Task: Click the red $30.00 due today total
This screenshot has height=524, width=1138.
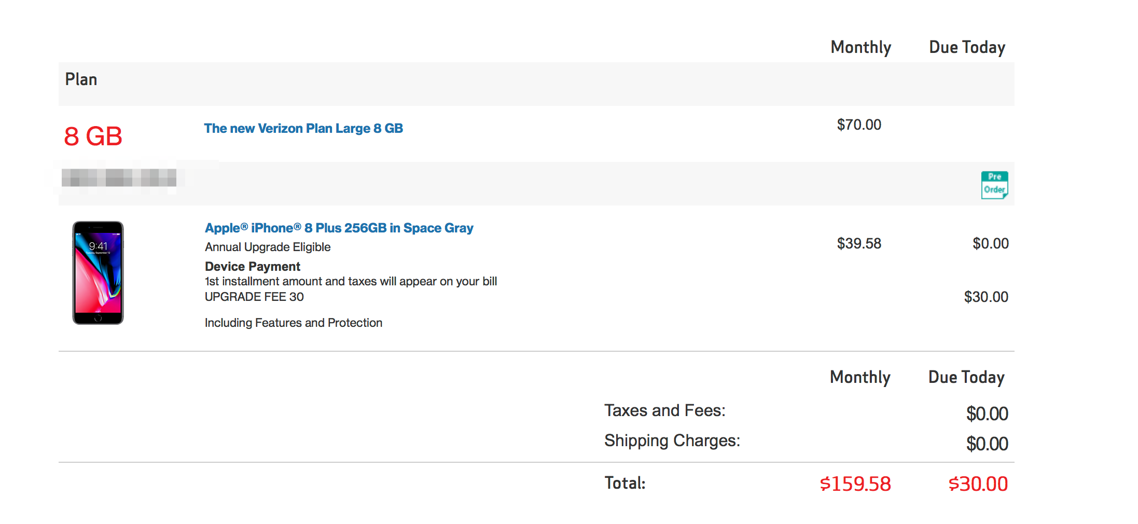Action: click(x=978, y=484)
